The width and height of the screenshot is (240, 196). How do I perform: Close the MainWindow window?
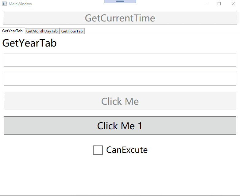(233, 4)
